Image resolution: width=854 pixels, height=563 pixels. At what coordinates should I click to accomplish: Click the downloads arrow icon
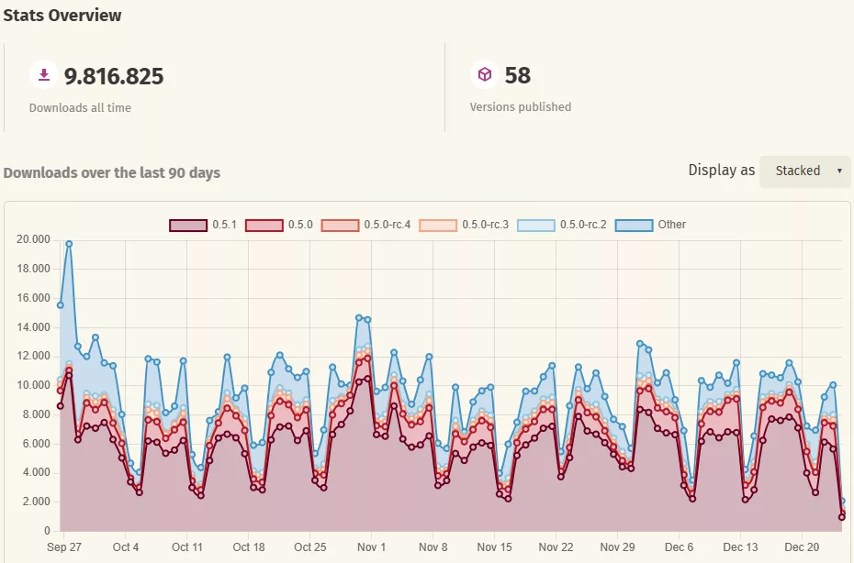pos(44,74)
